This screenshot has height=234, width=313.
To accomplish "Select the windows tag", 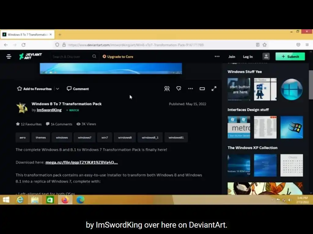I will coord(62,137).
